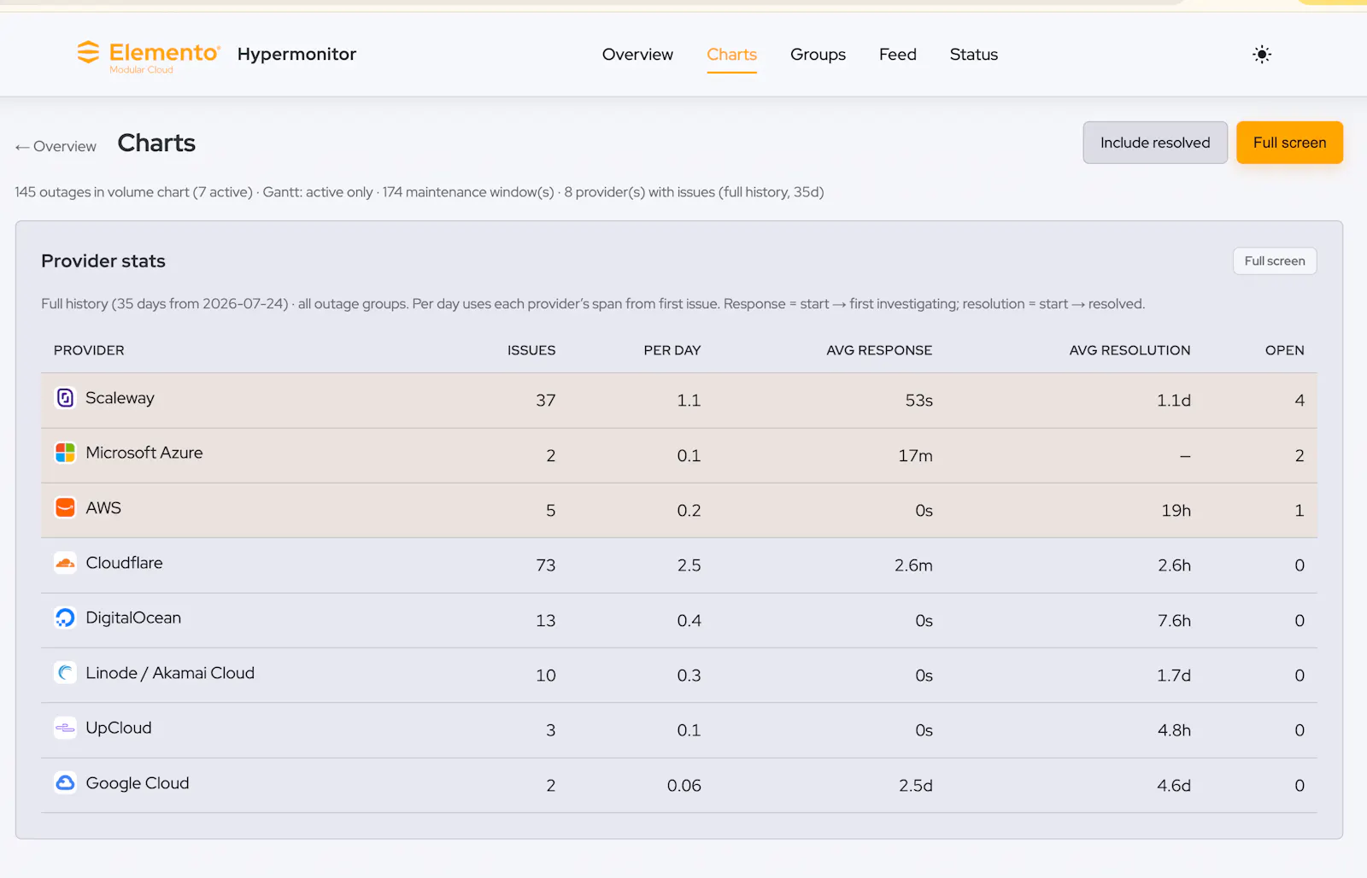Select the Scaleway provider name
This screenshot has width=1367, height=878.
(120, 398)
